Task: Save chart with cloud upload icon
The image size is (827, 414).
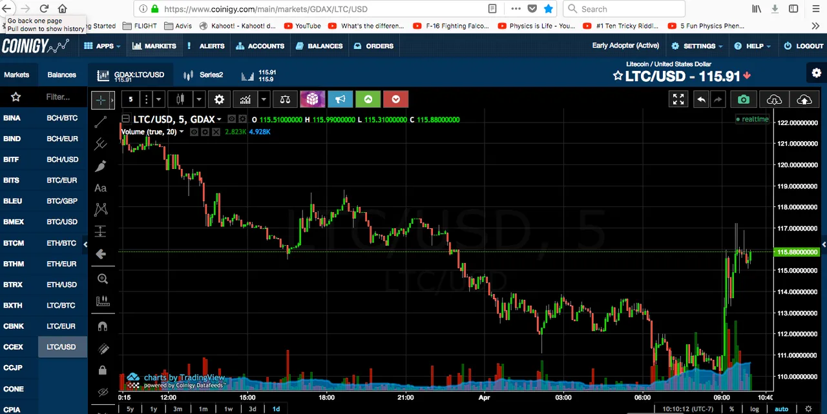Action: click(804, 99)
